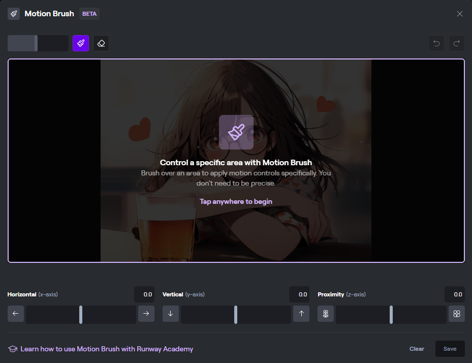
Task: Click the undo arrow button
Action: click(x=436, y=43)
